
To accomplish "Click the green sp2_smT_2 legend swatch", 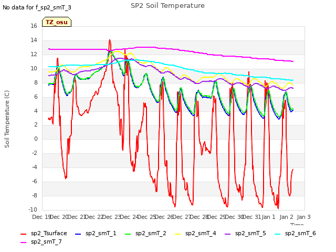I will (x=128, y=234).
